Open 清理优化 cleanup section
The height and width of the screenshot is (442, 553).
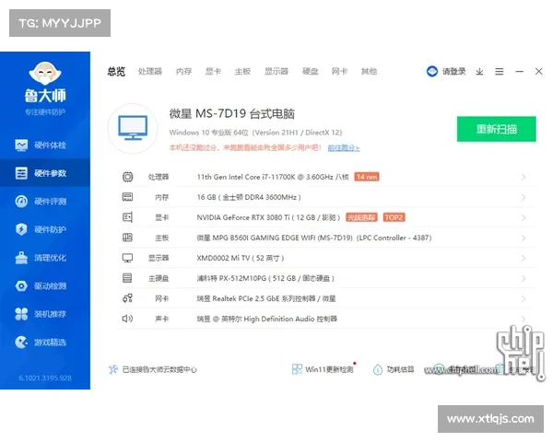point(41,258)
